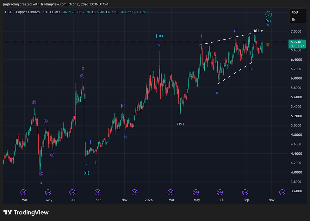Click blue 'iv' label below the wedge
Viewport: 310px width, 221px height.
point(251,69)
